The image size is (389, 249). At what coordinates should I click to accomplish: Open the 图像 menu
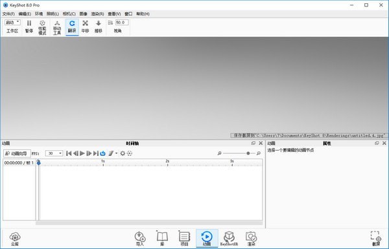[x=84, y=14]
